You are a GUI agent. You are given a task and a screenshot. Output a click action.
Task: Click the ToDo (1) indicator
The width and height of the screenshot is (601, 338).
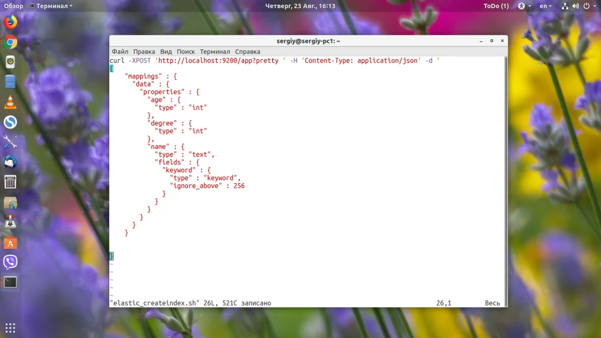click(496, 6)
